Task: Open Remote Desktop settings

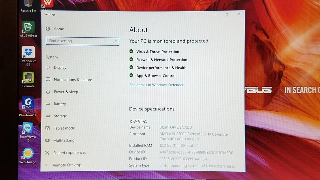Action: [x=67, y=165]
